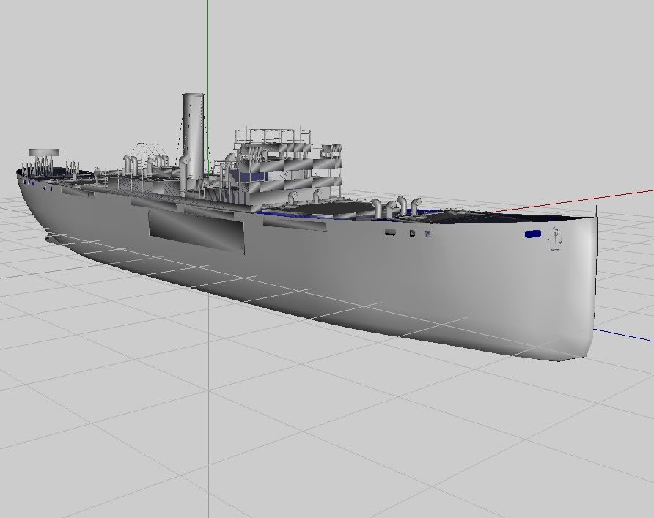Select the round platform at the stern
654x518 pixels.
tap(44, 153)
